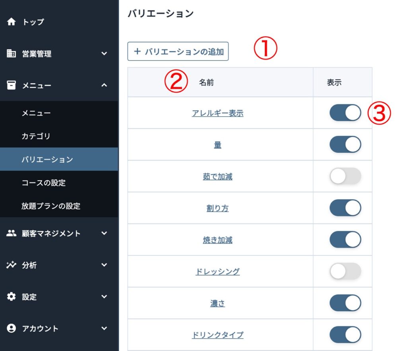Click the person icon for アカウント
Image resolution: width=407 pixels, height=351 pixels.
coord(12,328)
